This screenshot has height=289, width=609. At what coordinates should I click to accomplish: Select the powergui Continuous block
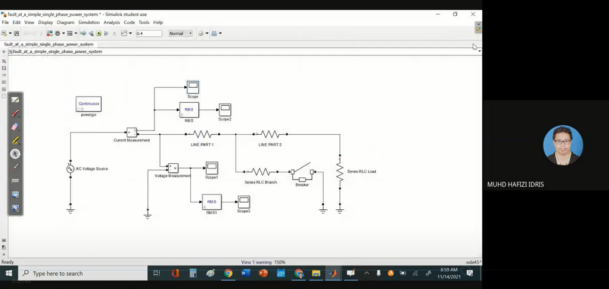point(88,104)
